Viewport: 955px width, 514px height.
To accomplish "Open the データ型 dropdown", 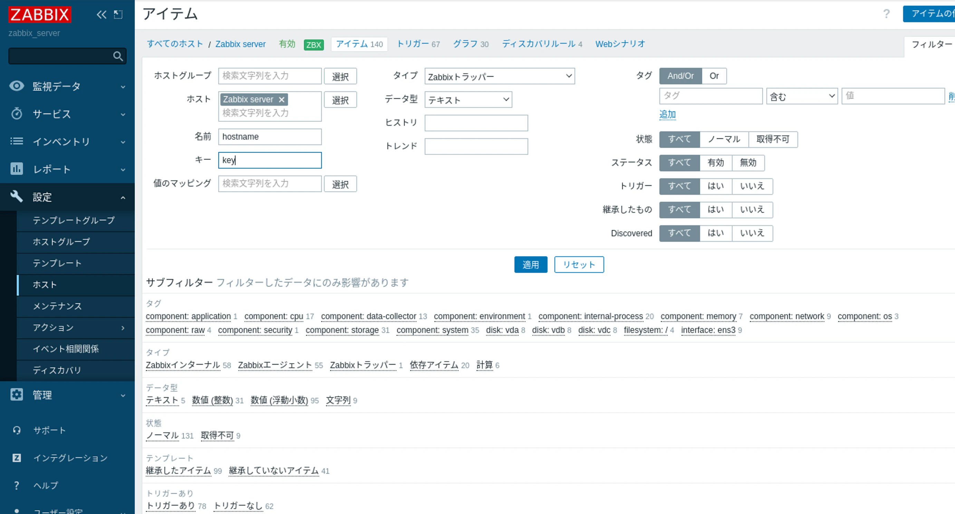I will pyautogui.click(x=468, y=99).
